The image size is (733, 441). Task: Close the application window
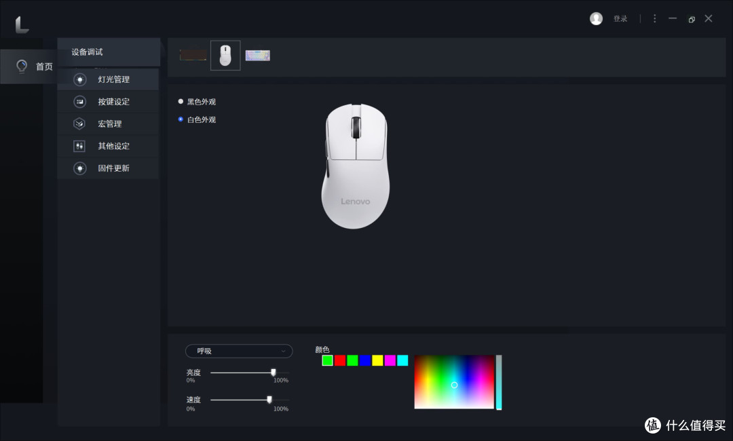tap(709, 18)
